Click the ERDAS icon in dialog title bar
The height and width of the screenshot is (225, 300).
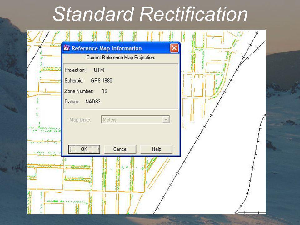coord(67,48)
